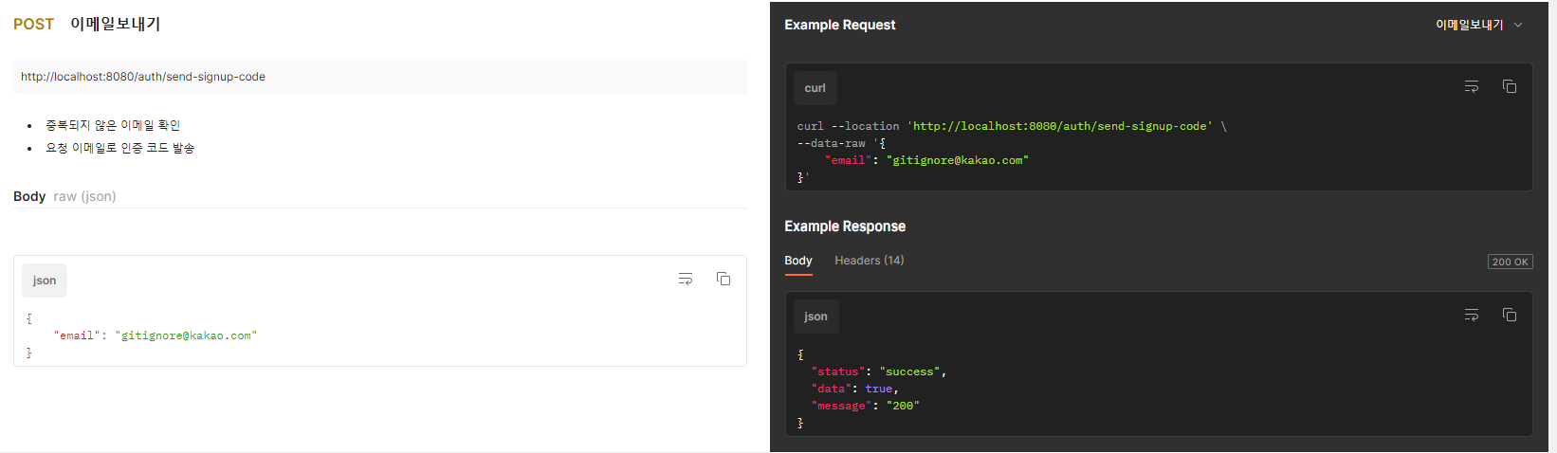
Task: Click the curl language label
Action: [x=815, y=88]
